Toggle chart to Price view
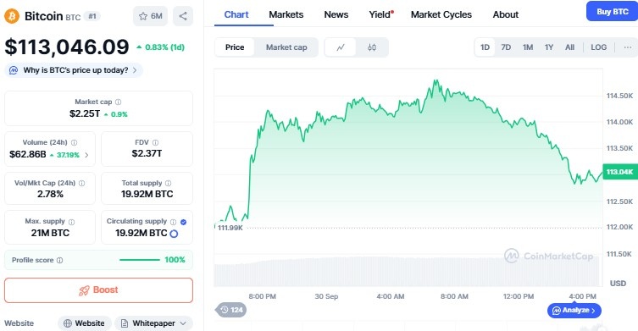Screen dimensions: 638x331 [x=235, y=47]
